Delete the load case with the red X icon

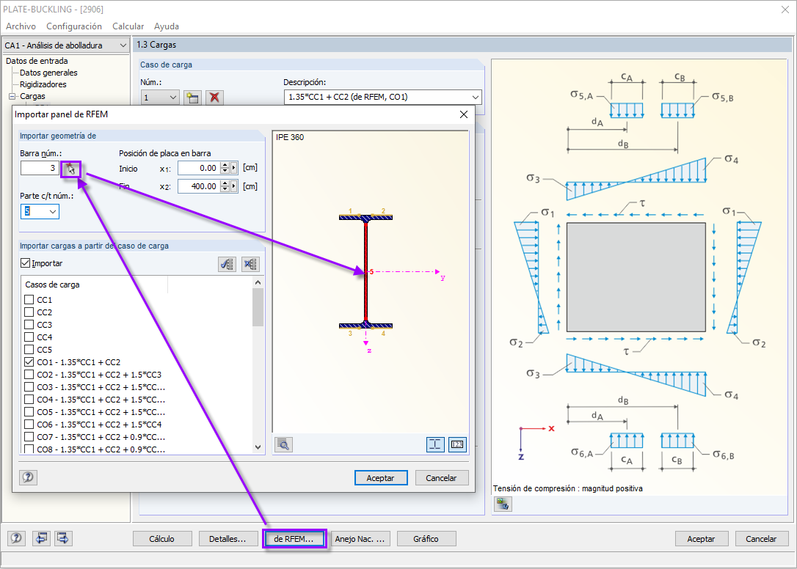pos(214,97)
